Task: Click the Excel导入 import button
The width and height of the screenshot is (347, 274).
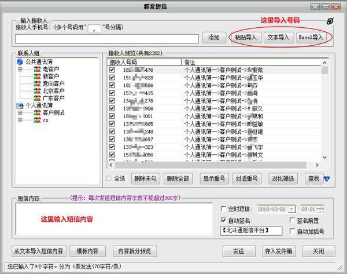Action: coord(312,38)
